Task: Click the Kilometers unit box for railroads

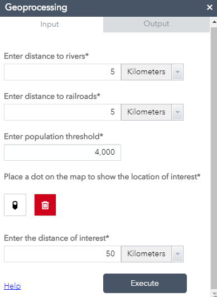Action: pyautogui.click(x=146, y=112)
